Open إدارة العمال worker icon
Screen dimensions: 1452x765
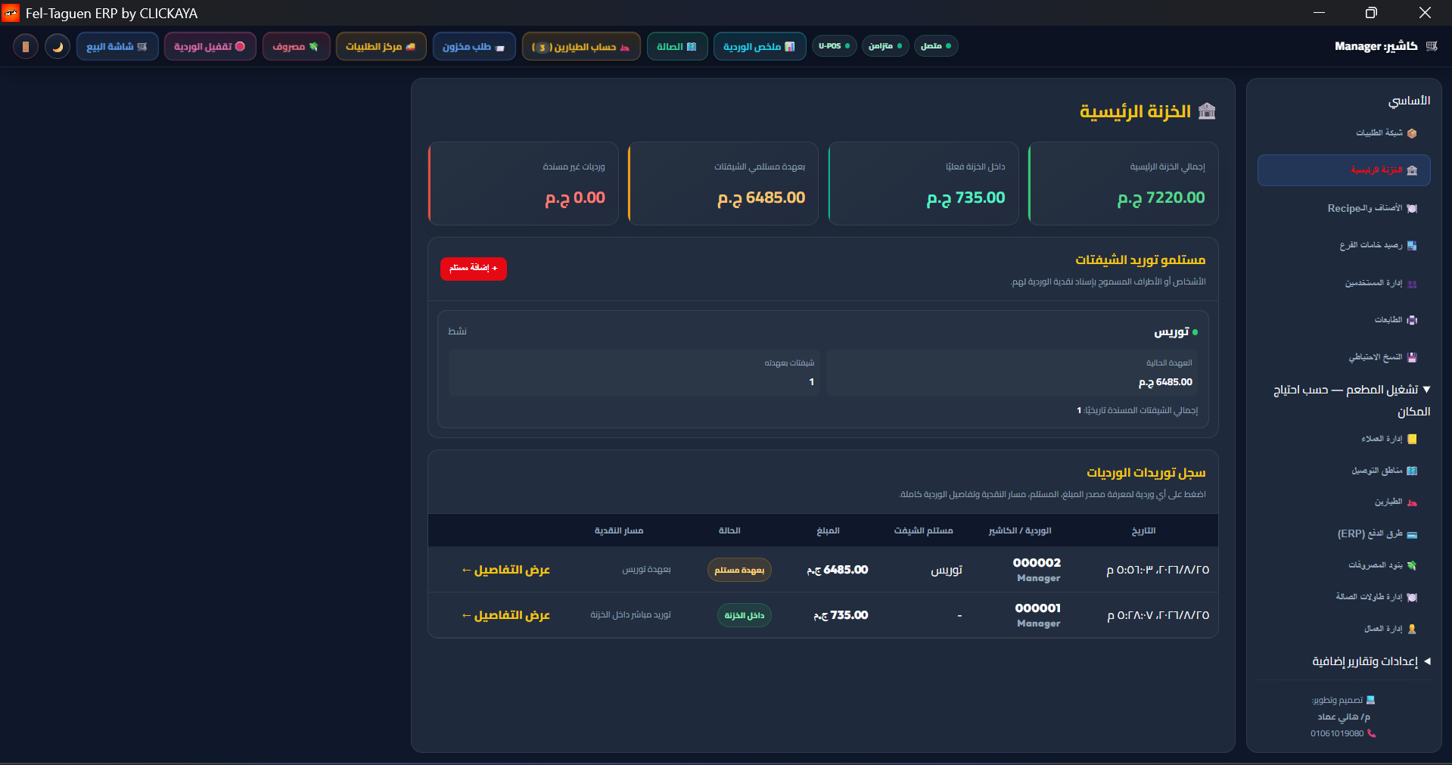1412,629
